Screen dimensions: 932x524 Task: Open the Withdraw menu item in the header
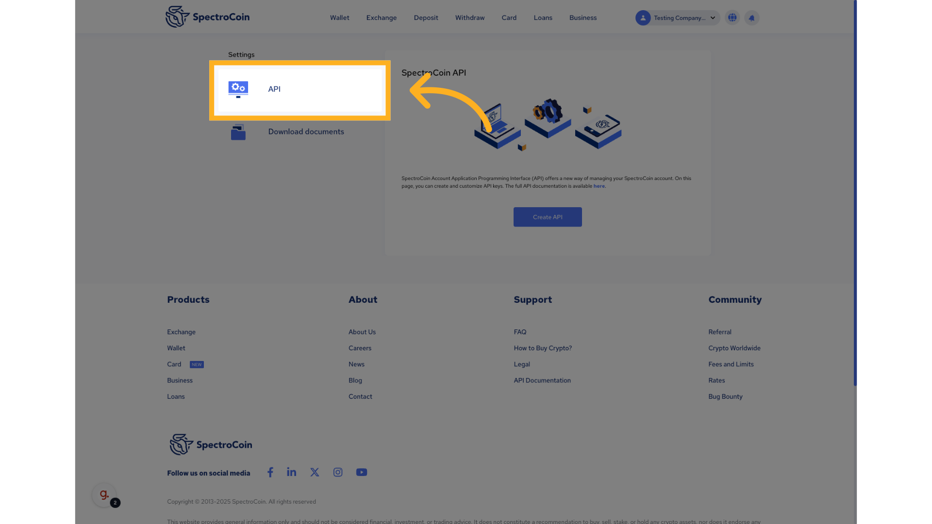point(469,18)
